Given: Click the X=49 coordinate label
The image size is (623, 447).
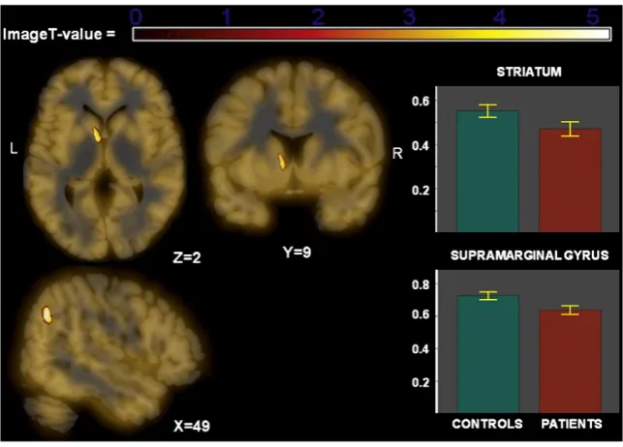Looking at the screenshot, I should pyautogui.click(x=192, y=426).
